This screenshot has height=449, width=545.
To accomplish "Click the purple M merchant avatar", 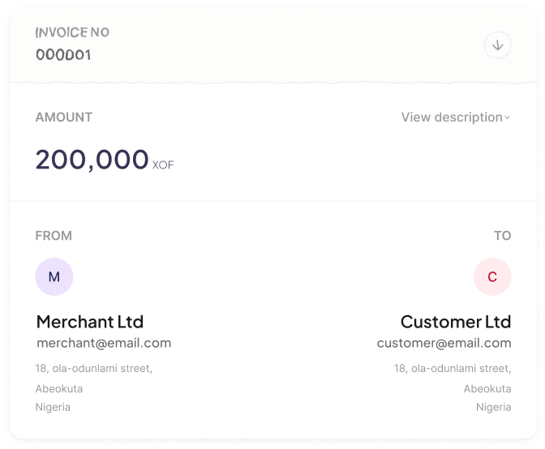I will (x=54, y=277).
